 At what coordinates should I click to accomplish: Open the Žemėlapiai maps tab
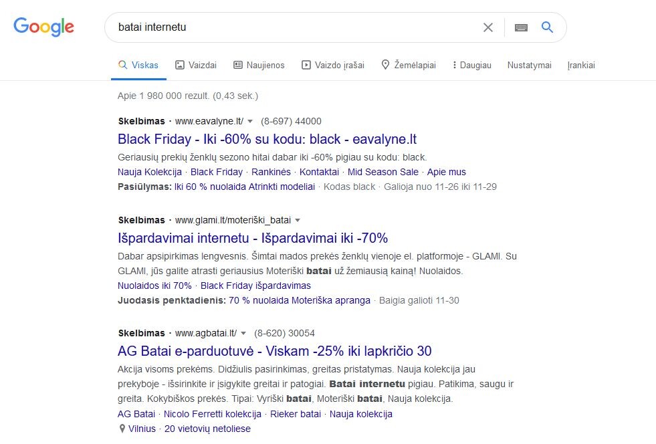click(409, 65)
